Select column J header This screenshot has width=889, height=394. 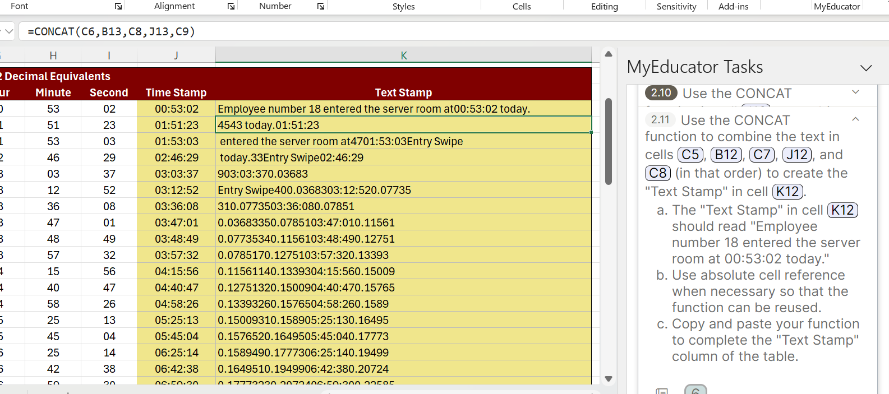(x=176, y=55)
